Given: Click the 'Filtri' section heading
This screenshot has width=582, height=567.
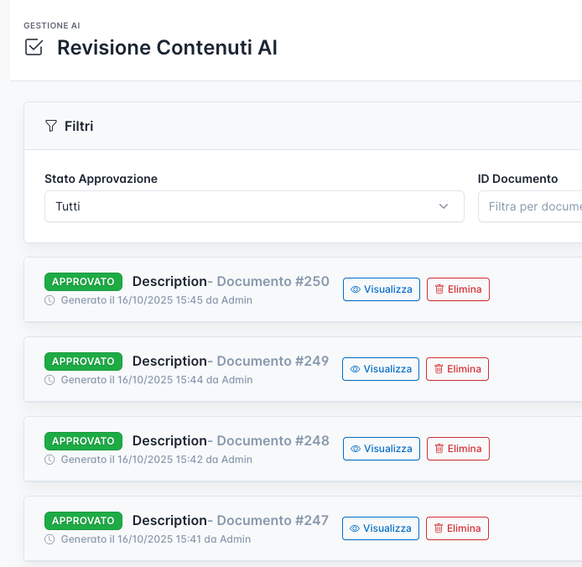Looking at the screenshot, I should click(79, 127).
